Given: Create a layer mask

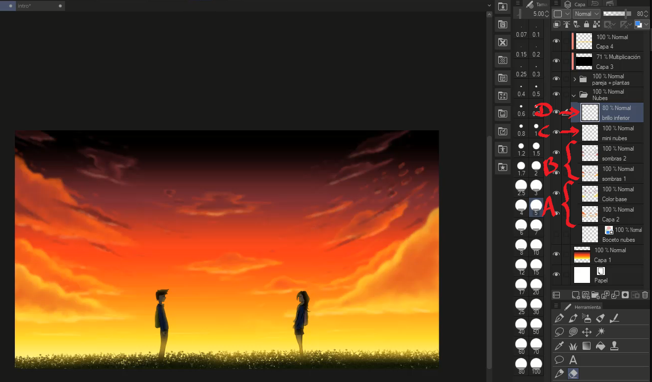Looking at the screenshot, I should coord(625,295).
